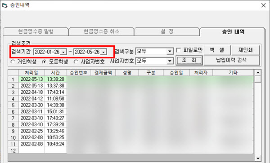
Task: Select date cell 2022-03-11
Action: (31, 112)
